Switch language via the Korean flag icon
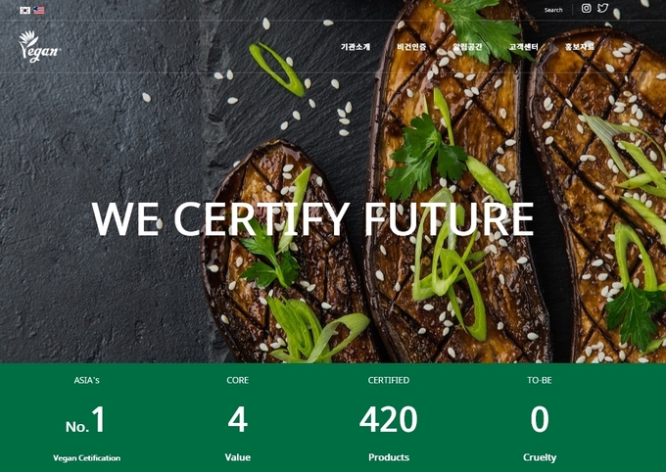The height and width of the screenshot is (472, 666). 25,10
